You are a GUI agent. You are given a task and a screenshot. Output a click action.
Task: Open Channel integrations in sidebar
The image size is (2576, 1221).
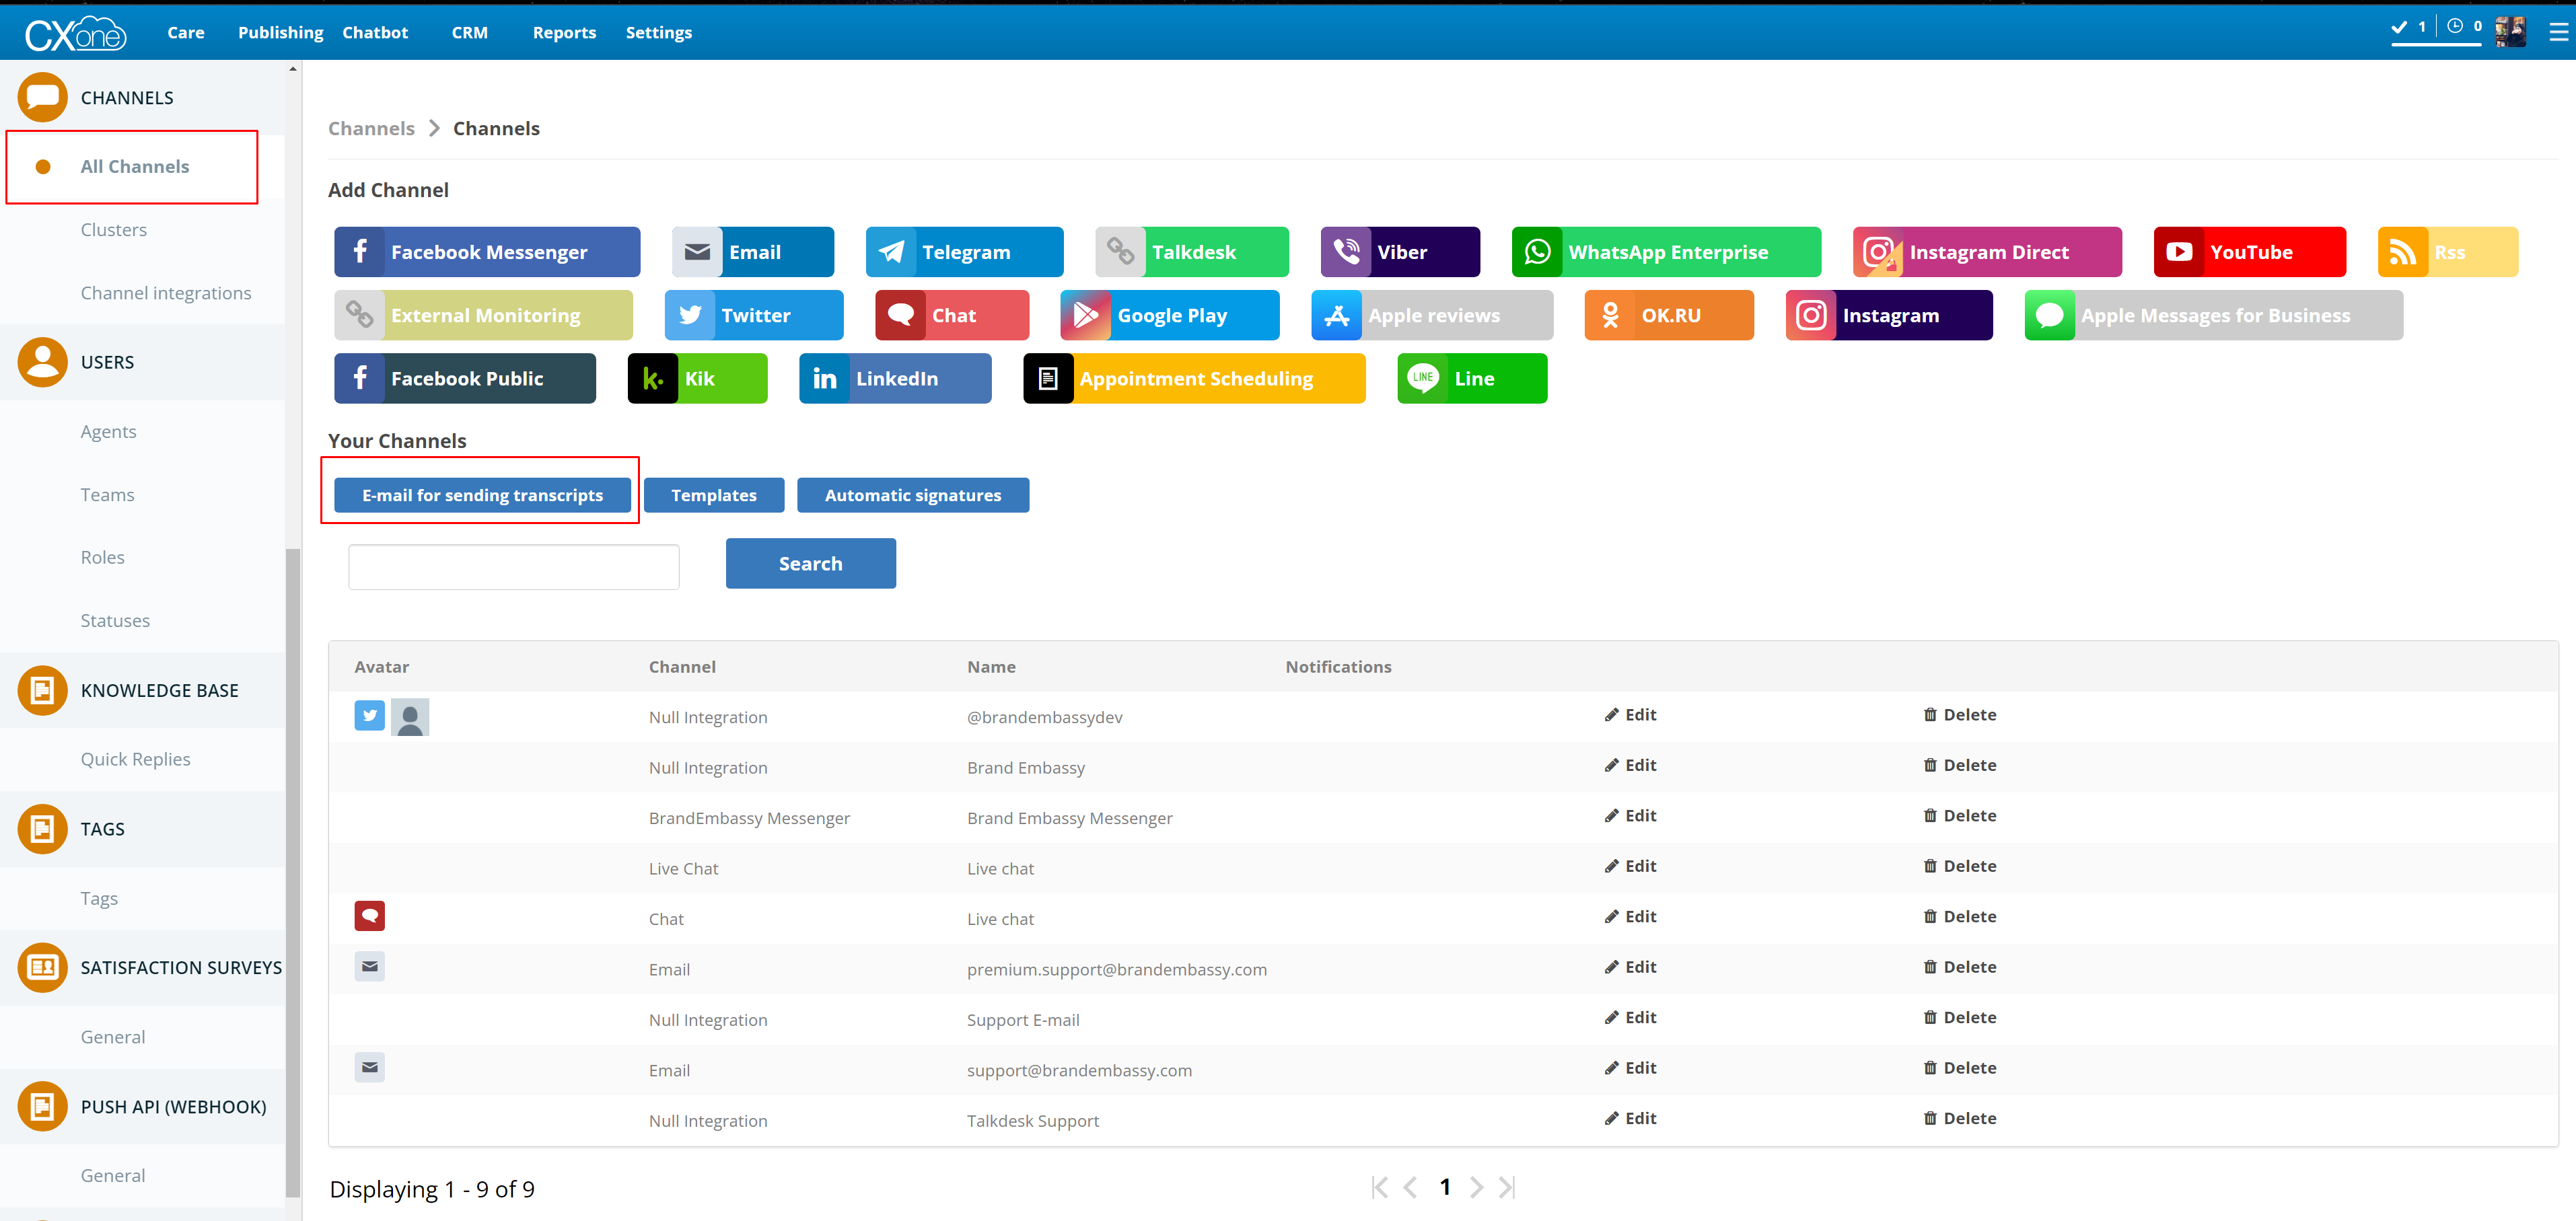(166, 292)
